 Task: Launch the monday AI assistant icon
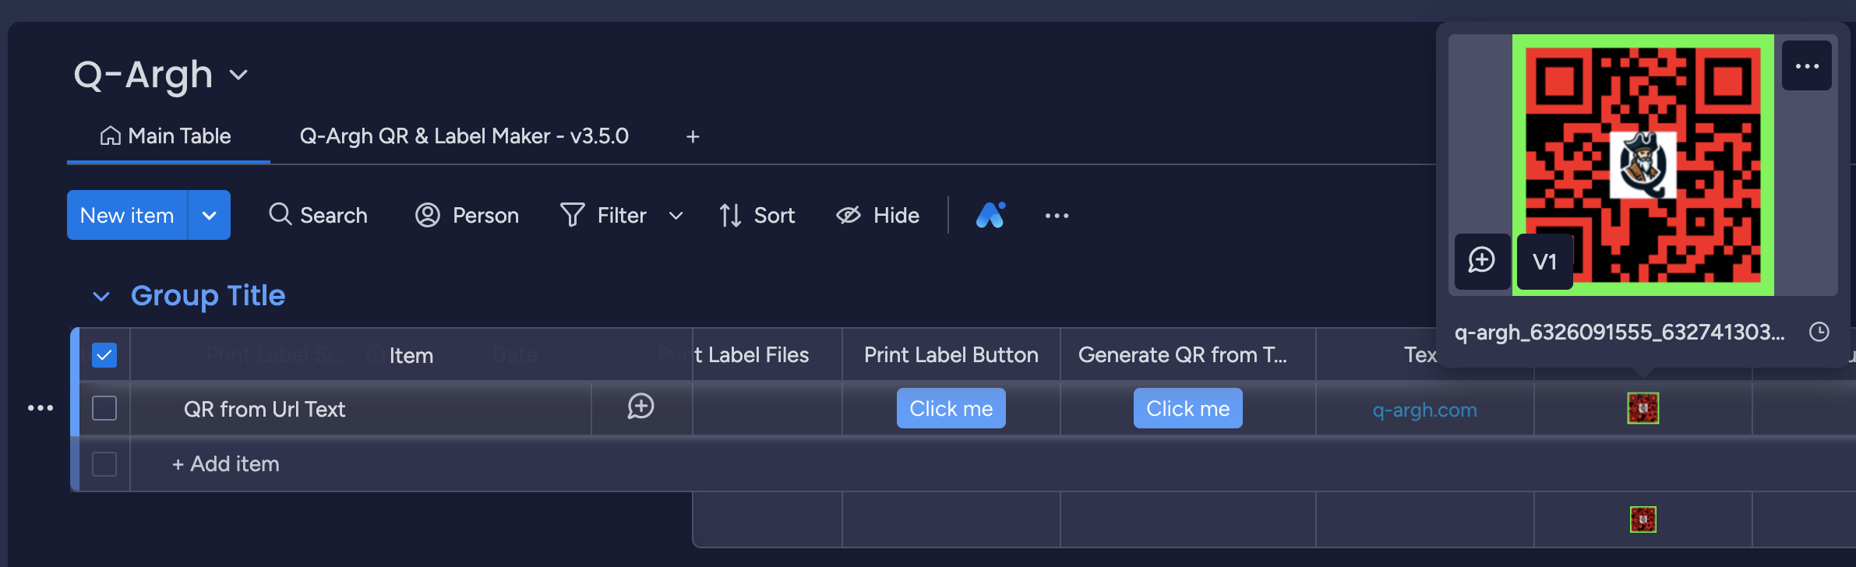[990, 215]
